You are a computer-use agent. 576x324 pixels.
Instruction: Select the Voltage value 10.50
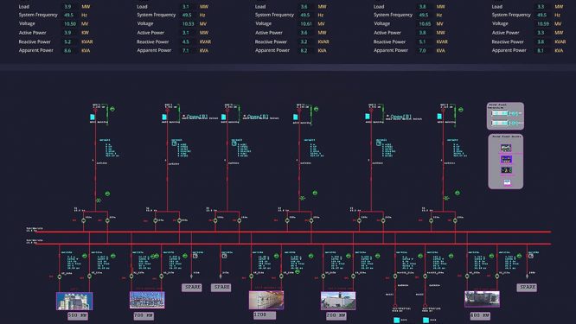click(x=70, y=24)
